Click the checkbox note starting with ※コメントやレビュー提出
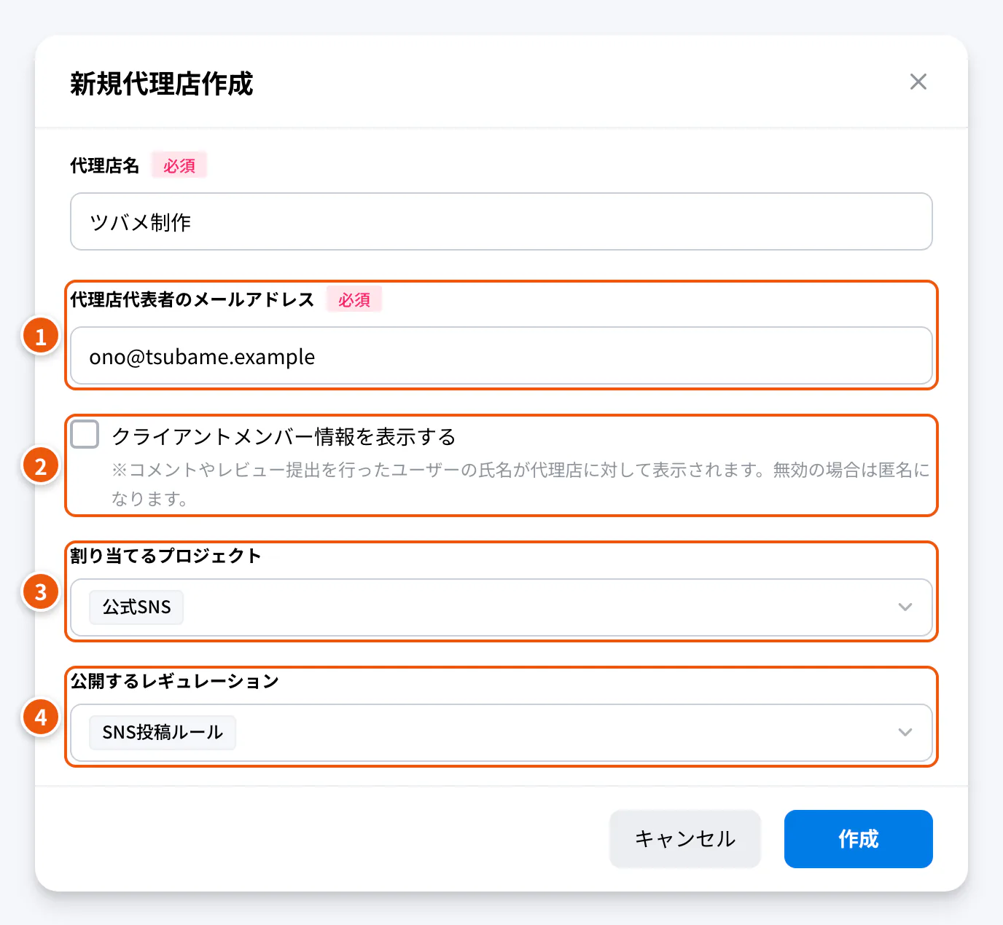 pyautogui.click(x=520, y=484)
